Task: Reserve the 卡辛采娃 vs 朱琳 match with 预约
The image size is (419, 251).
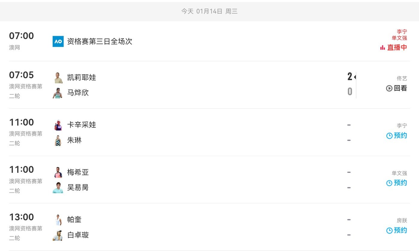Action: coord(400,135)
